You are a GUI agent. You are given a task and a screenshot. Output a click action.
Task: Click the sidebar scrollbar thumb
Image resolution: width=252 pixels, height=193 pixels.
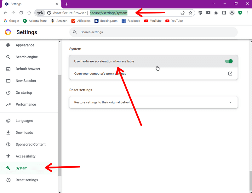coord(60,125)
